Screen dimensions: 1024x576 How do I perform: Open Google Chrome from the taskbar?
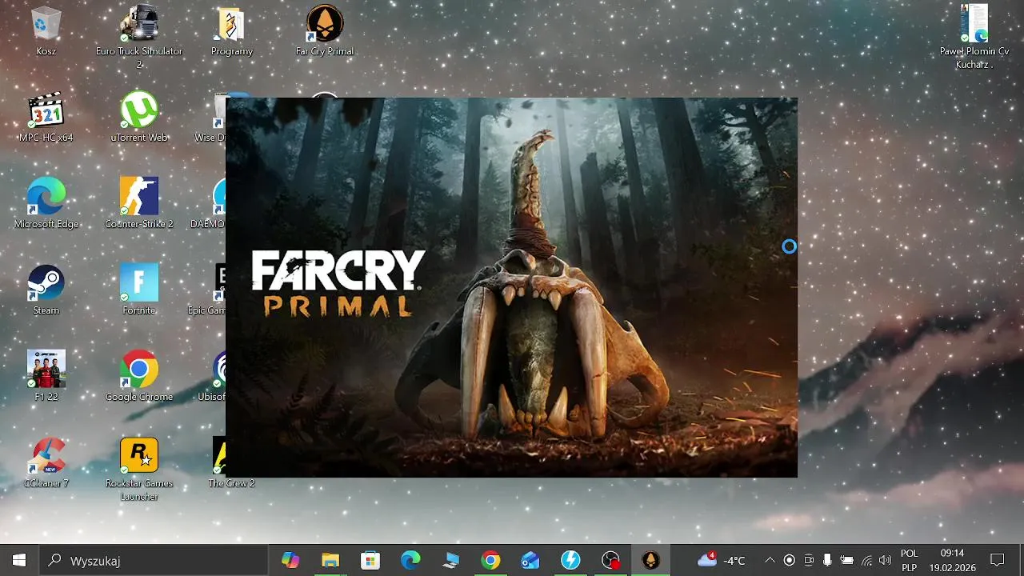point(490,560)
